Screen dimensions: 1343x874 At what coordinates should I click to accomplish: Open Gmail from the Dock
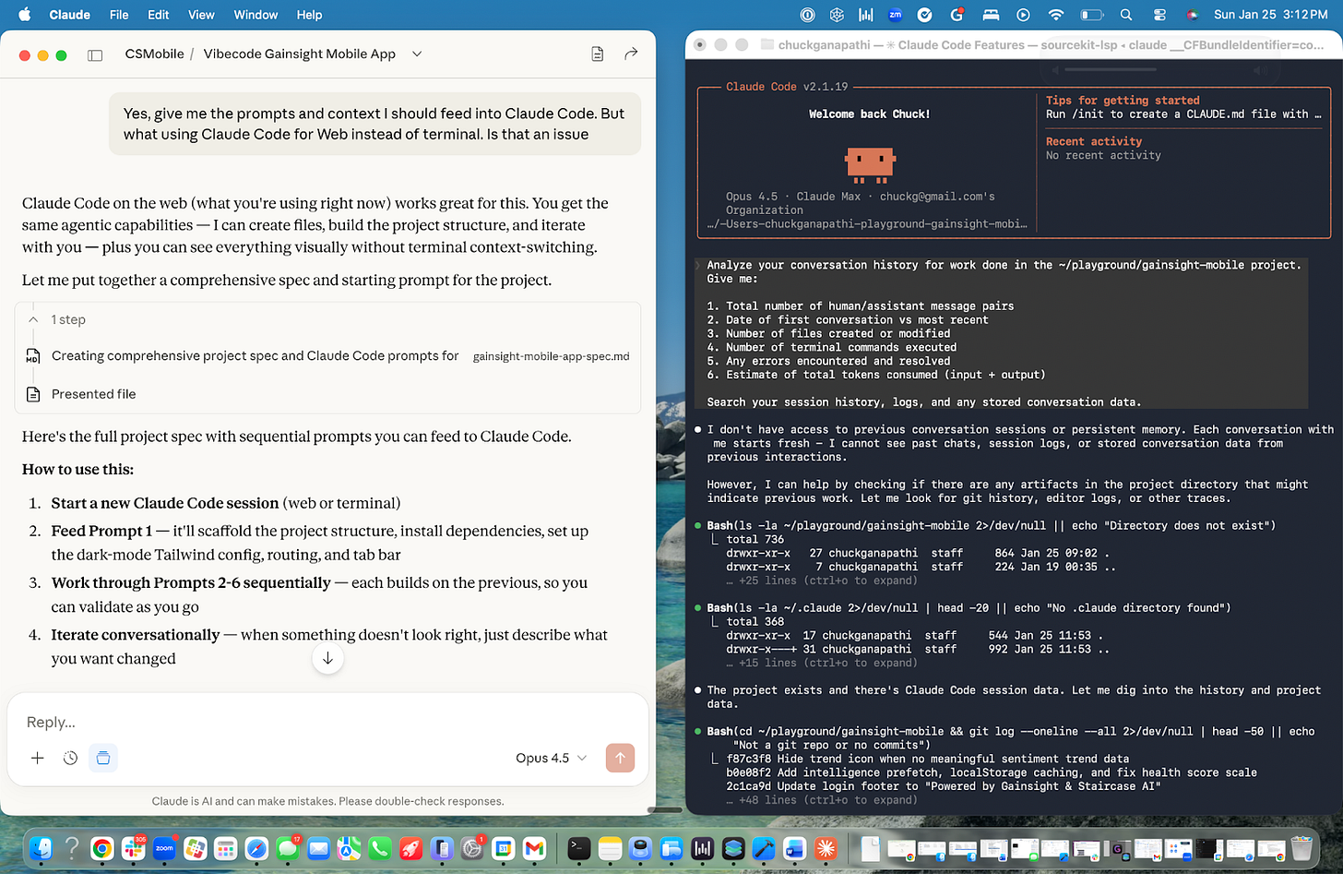534,848
